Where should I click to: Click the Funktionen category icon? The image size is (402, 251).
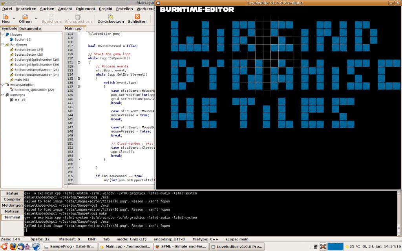coord(7,45)
